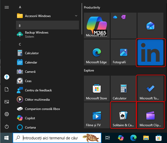Open the Filme și TV tile
167x143 pixels.
pyautogui.click(x=97, y=115)
